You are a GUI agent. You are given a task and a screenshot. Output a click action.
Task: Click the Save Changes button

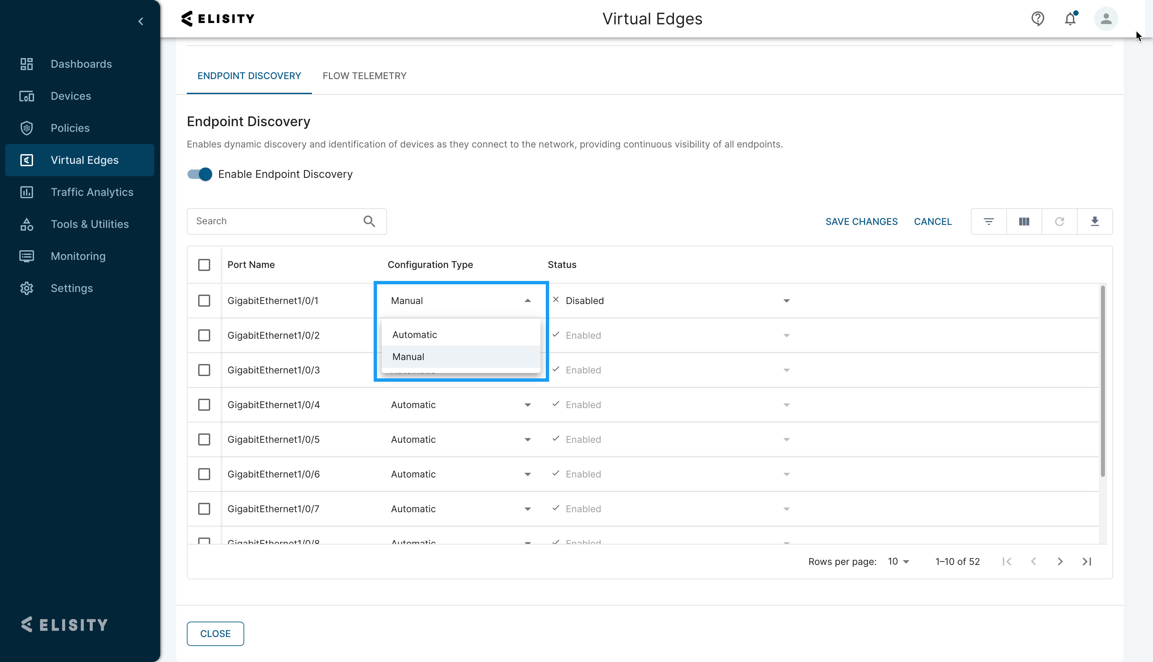861,222
